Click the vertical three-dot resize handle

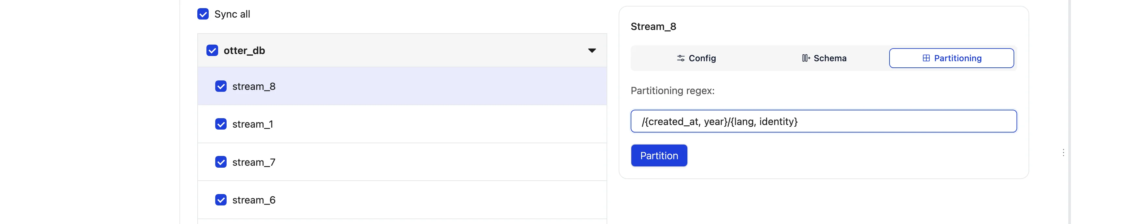pyautogui.click(x=1063, y=152)
